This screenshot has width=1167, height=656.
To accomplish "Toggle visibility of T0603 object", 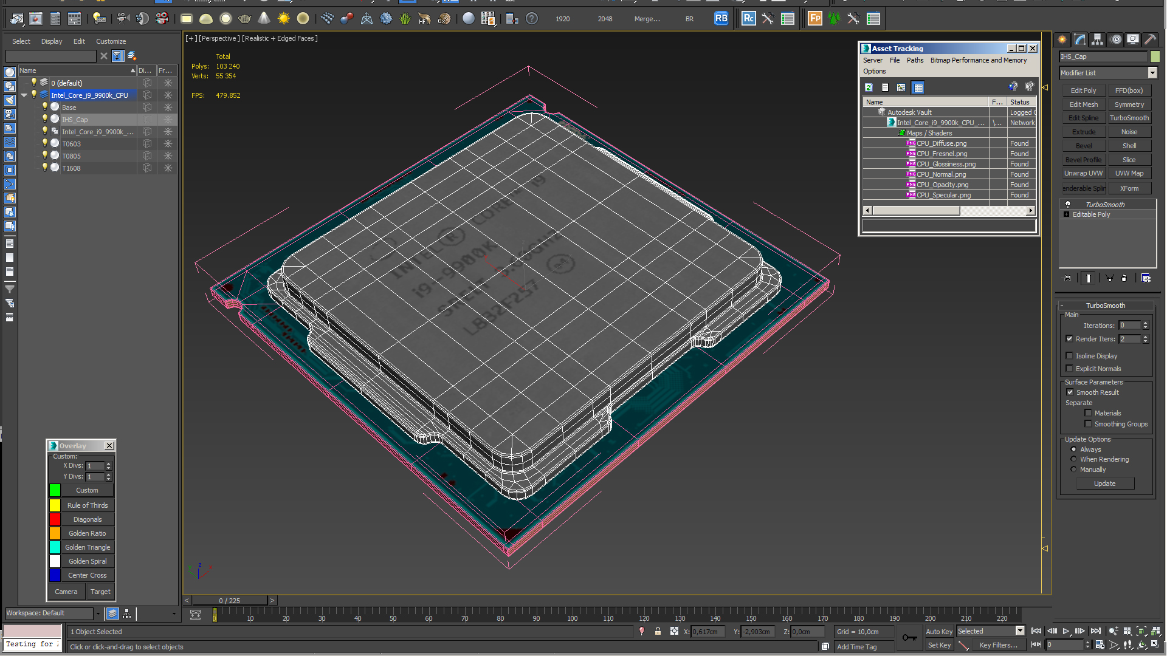I will point(44,143).
